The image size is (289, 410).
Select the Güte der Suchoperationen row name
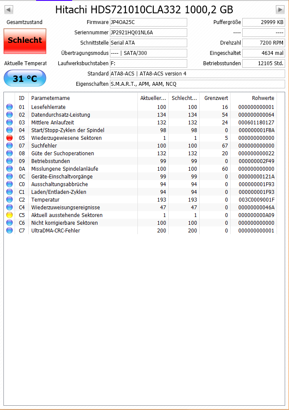[63, 153]
